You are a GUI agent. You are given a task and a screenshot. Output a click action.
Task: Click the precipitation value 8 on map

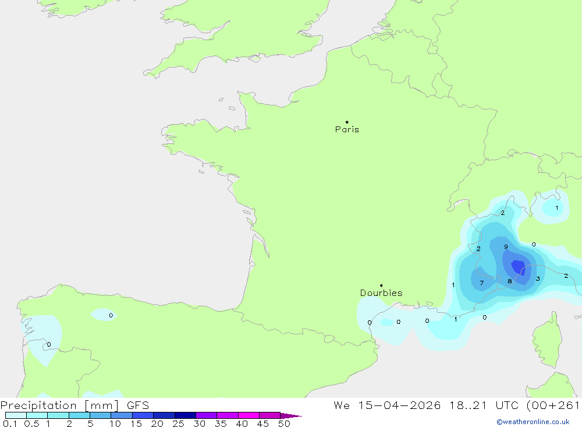[510, 281]
